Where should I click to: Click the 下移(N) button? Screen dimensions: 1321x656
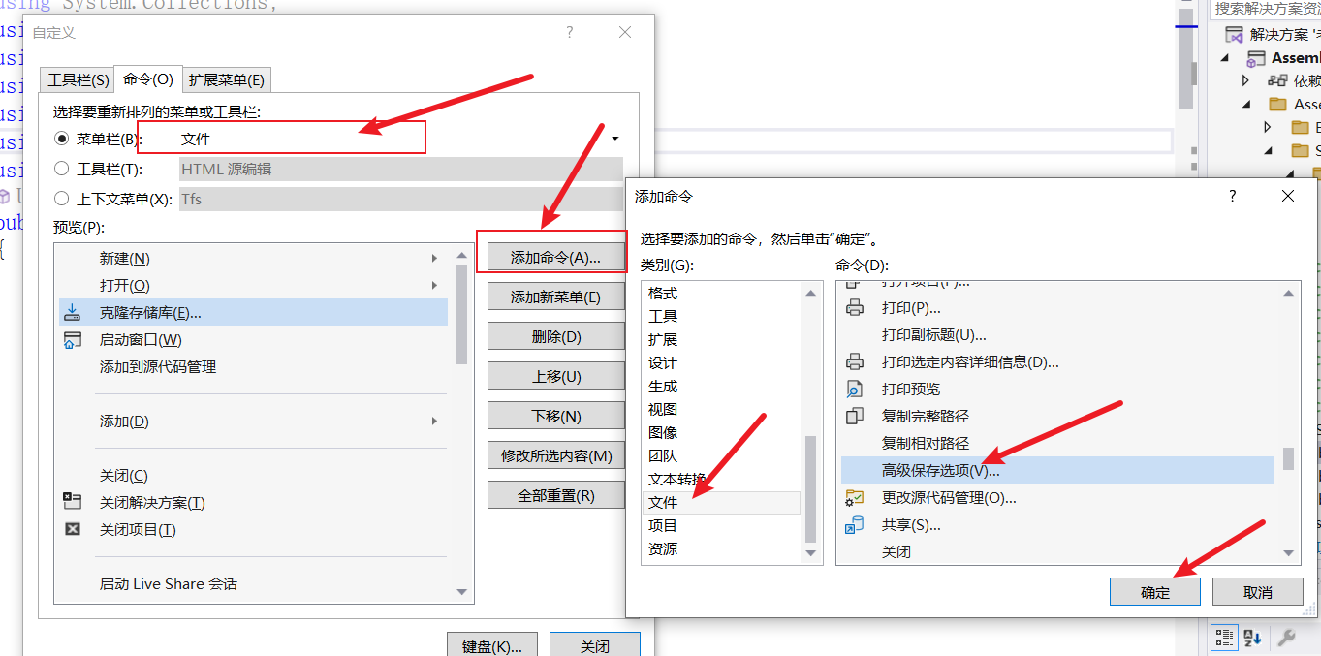pyautogui.click(x=555, y=417)
